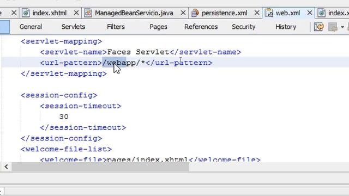Click the opening servlet-mapping tag
Image resolution: width=349 pixels, height=196 pixels.
pyautogui.click(x=62, y=41)
